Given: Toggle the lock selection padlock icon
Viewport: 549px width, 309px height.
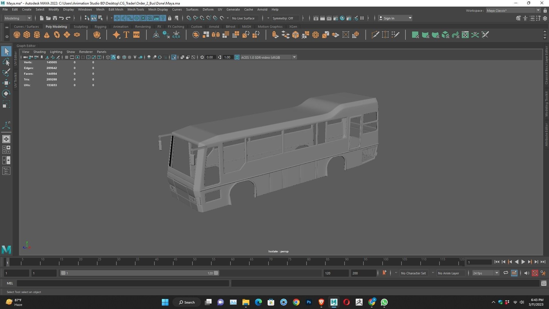Looking at the screenshot, I should point(170,18).
